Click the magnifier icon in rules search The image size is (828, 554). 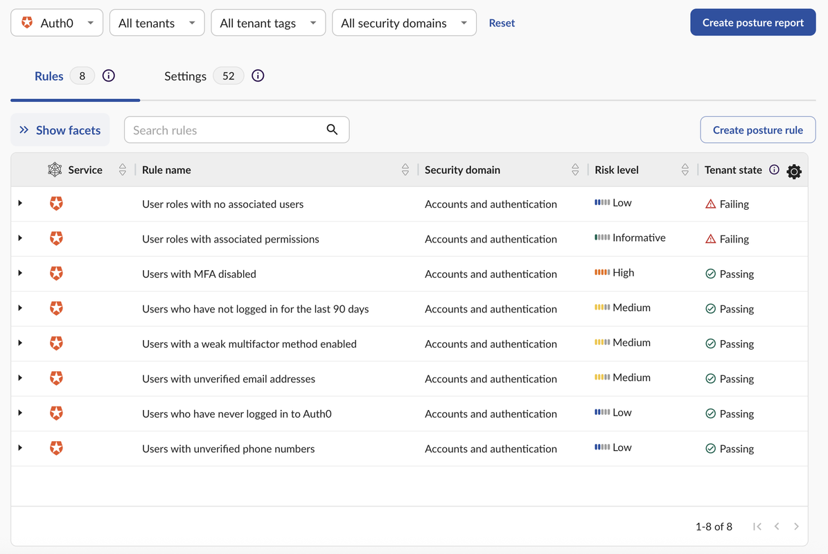tap(333, 129)
